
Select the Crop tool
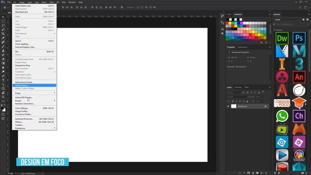pyautogui.click(x=3, y=34)
